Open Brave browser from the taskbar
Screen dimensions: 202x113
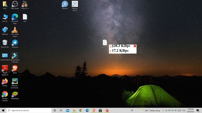point(94,110)
